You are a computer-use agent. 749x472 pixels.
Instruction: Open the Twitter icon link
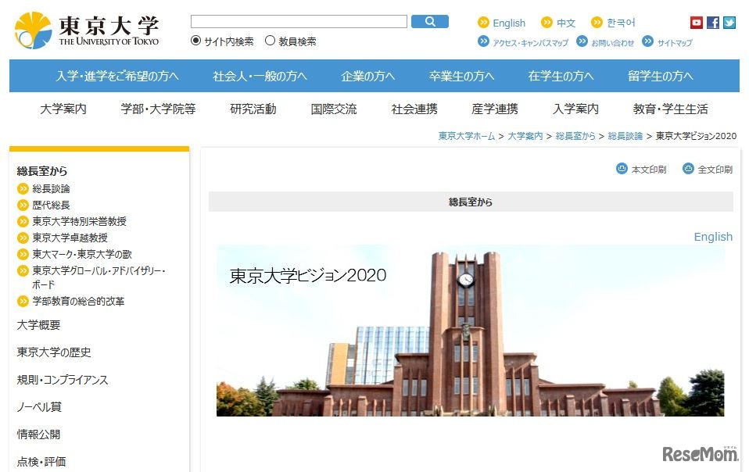[729, 23]
